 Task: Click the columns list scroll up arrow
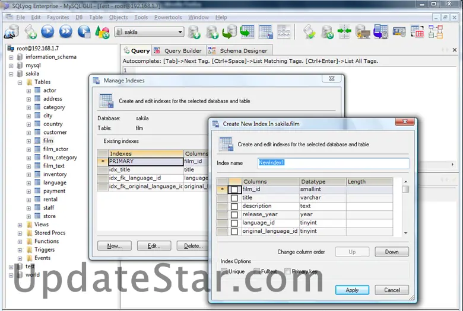tap(405, 182)
